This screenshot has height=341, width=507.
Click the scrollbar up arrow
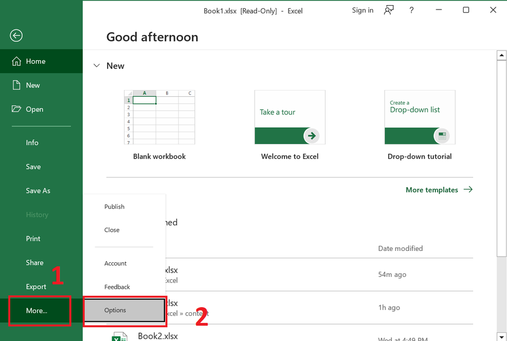point(501,55)
